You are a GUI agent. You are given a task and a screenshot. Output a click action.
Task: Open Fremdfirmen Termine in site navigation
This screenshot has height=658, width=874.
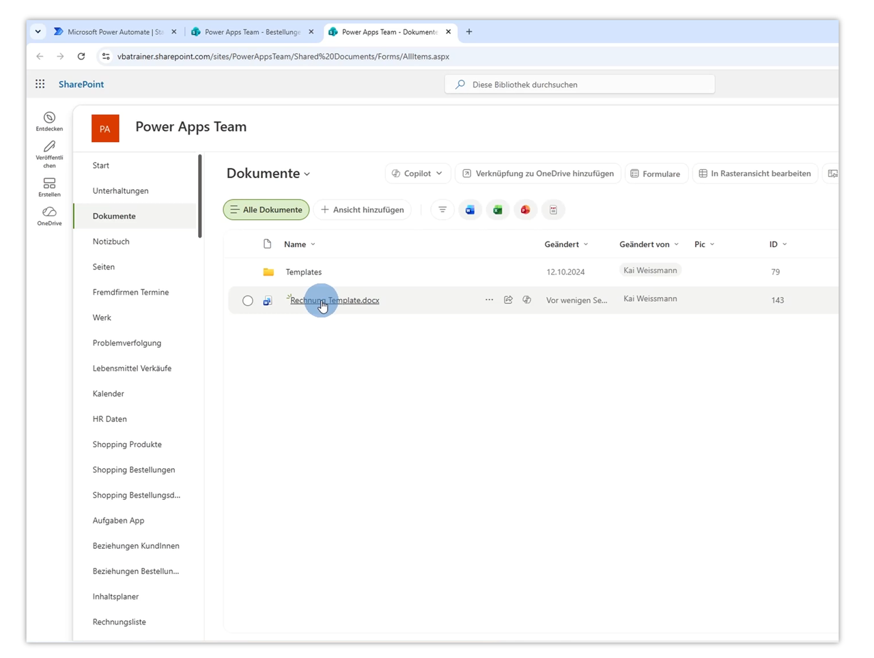point(131,292)
